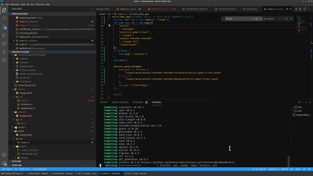This screenshot has width=313, height=176.
Task: Open the Testing flask view
Action: pyautogui.click(x=4, y=52)
